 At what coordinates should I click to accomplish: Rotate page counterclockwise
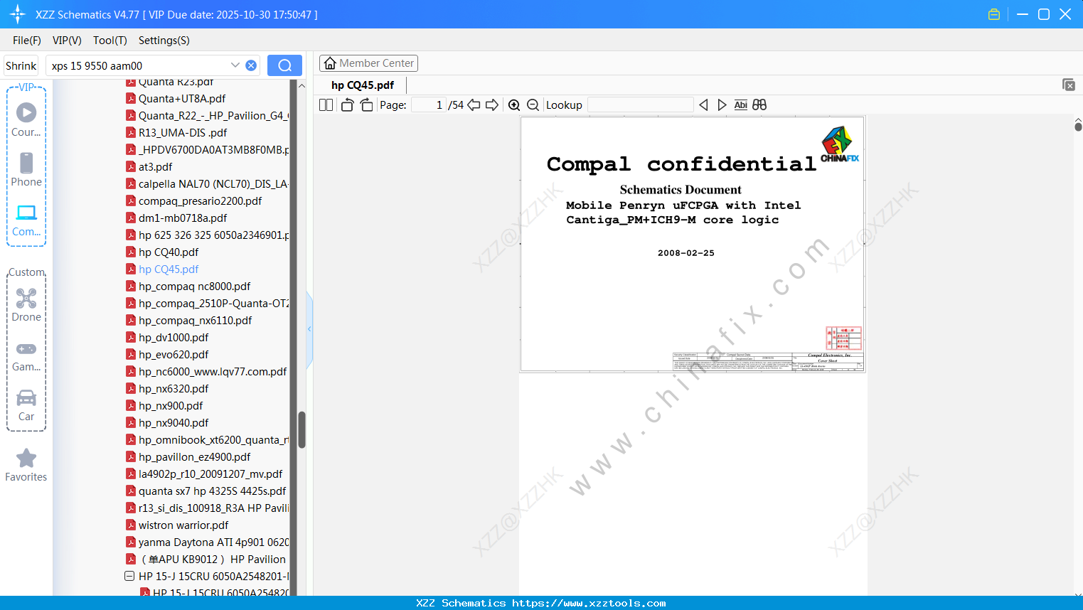[347, 105]
